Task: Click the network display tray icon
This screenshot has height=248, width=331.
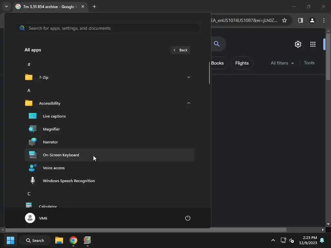Action: (283, 240)
